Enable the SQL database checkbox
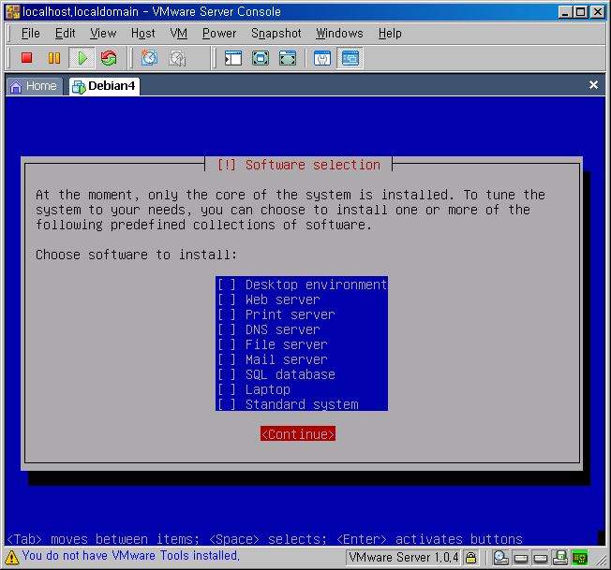Screen dimensions: 611x570 point(226,374)
